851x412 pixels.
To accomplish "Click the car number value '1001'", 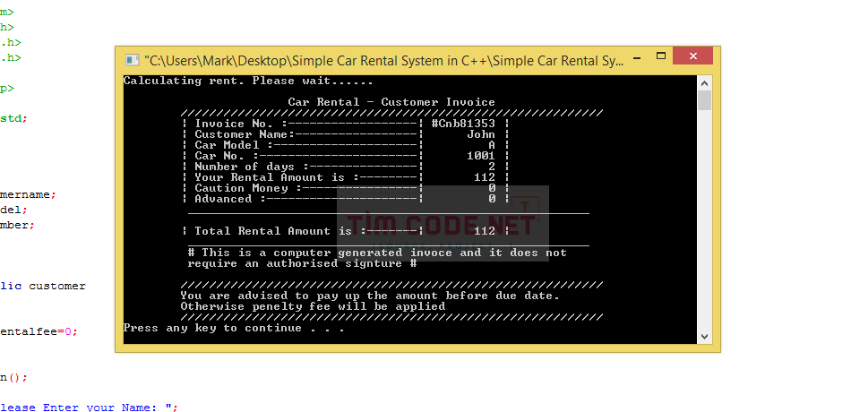I will 481,156.
